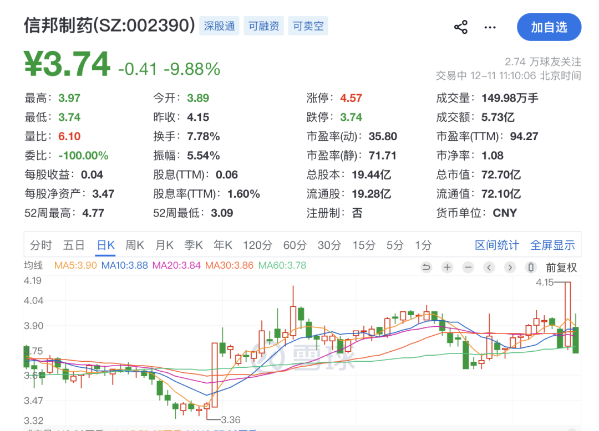
Task: Pan chart left with left chevron
Action: [489, 268]
